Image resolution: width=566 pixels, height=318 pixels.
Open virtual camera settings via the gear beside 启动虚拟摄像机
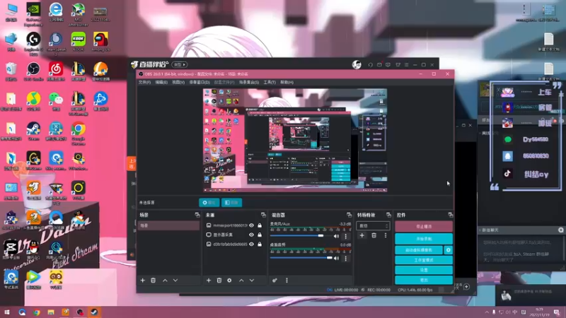coord(449,250)
